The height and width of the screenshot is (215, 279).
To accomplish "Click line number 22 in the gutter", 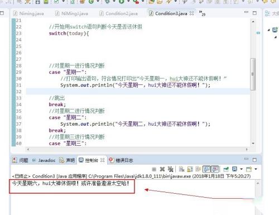I will tap(19, 27).
